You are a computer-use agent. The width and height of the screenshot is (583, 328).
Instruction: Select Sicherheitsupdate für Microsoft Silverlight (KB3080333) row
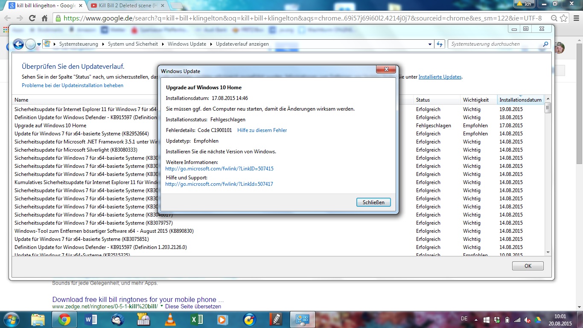[x=277, y=150]
